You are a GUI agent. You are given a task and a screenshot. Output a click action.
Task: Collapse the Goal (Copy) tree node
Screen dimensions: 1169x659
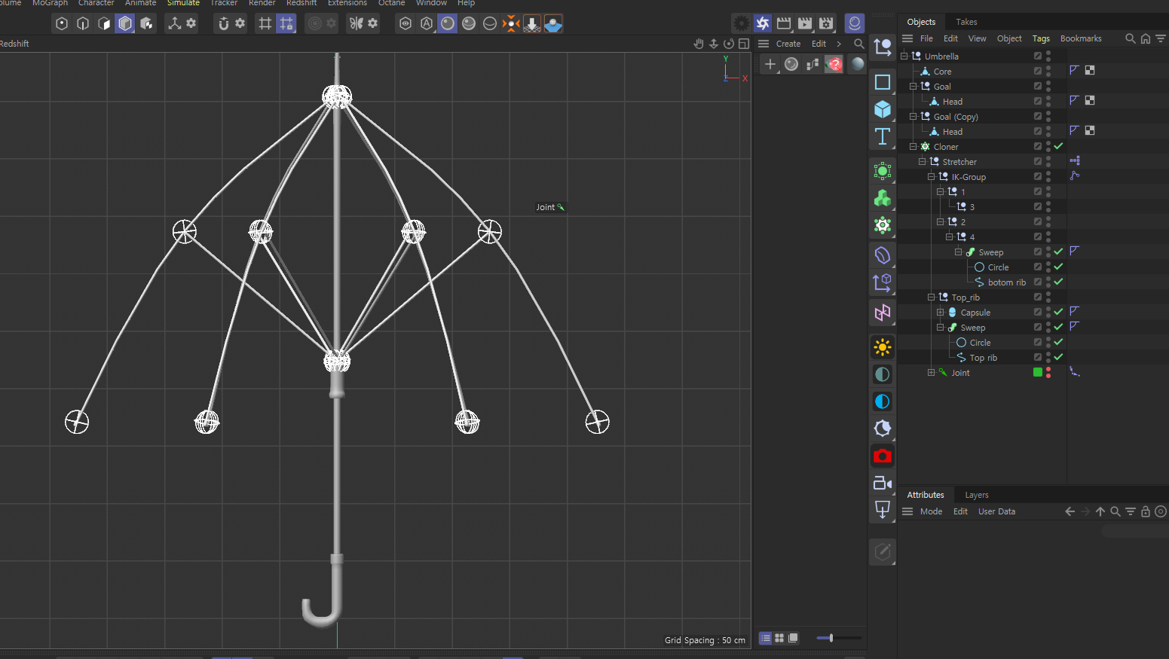point(913,116)
